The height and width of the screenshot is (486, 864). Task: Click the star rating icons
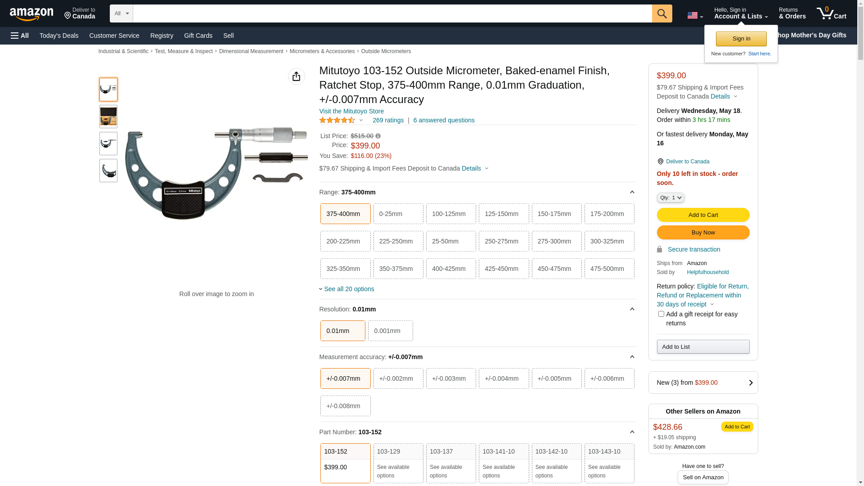[337, 120]
